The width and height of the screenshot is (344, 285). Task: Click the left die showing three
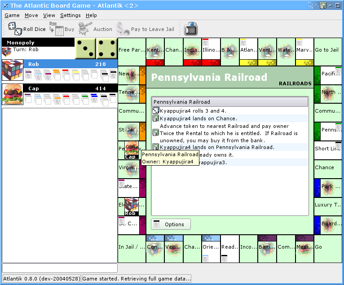point(85,48)
